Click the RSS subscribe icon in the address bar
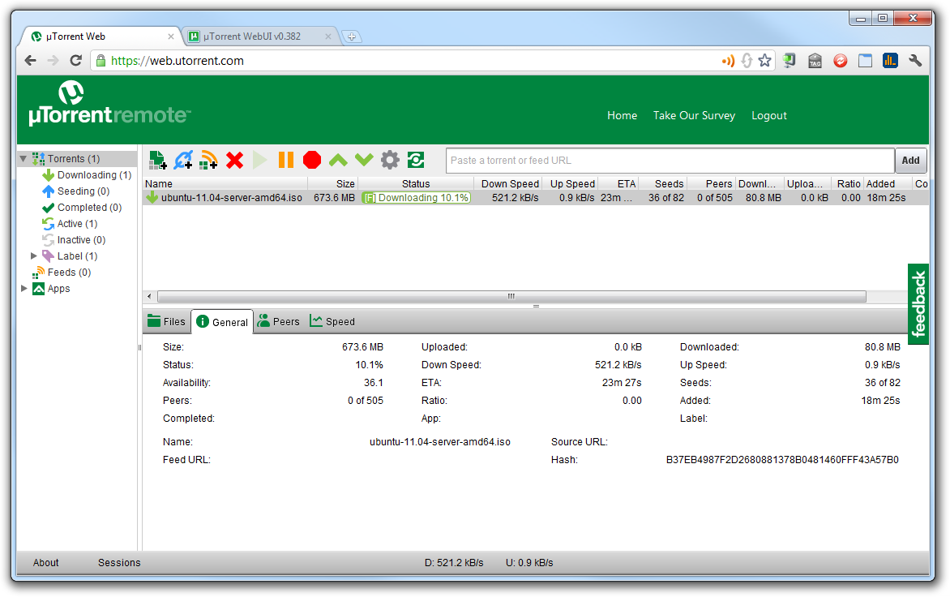Viewport: 950px width, 597px height. 728,61
